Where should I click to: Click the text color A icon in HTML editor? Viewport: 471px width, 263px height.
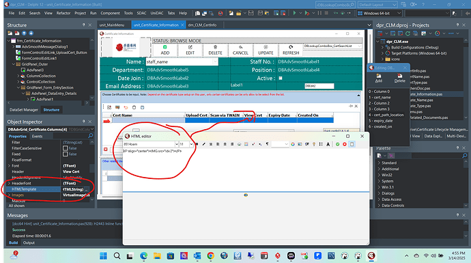click(x=328, y=144)
